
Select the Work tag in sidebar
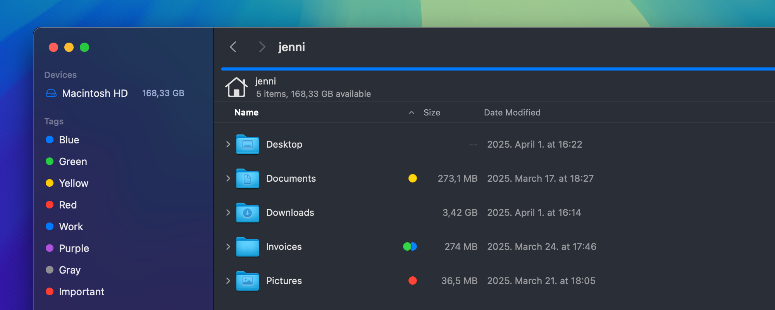71,226
